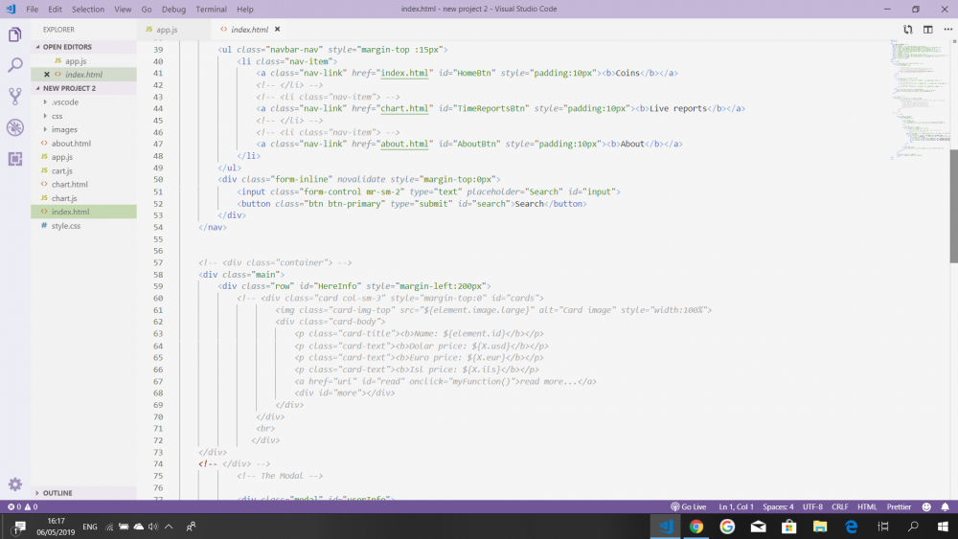The width and height of the screenshot is (958, 539).
Task: Open style.css in the explorer
Action: pyautogui.click(x=66, y=226)
